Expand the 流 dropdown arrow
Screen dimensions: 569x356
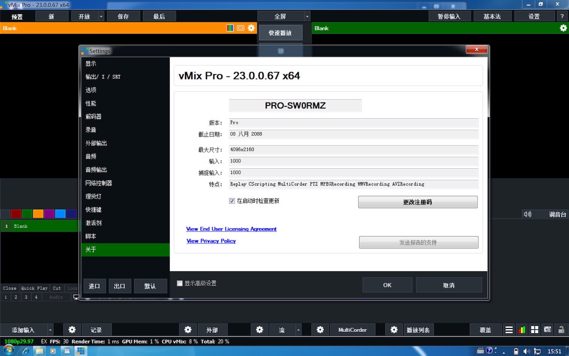click(x=298, y=330)
